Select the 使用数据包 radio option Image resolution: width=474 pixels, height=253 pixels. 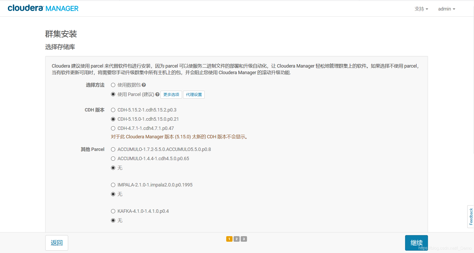click(113, 85)
